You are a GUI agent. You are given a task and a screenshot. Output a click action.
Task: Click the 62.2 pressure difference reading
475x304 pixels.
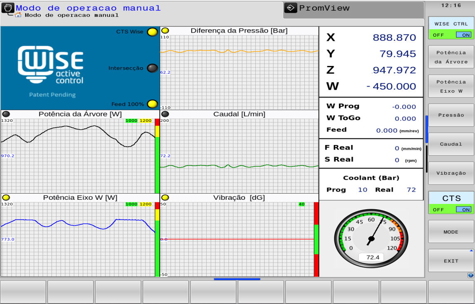point(165,72)
